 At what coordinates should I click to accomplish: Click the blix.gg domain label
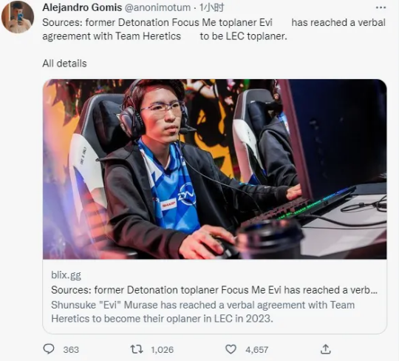[66, 275]
